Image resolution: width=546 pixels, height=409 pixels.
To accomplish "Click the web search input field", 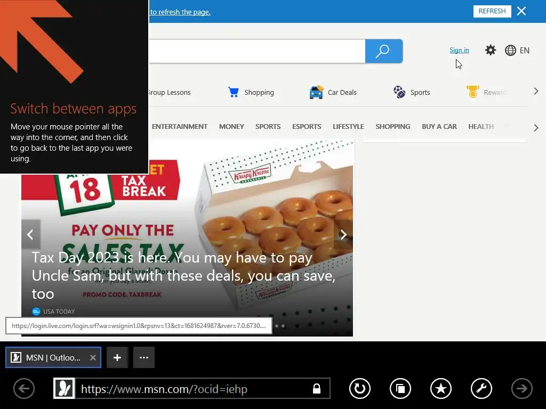I will click(x=257, y=51).
